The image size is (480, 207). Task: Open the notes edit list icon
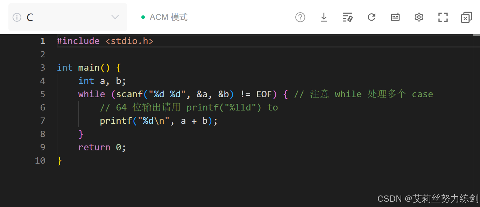click(x=347, y=17)
